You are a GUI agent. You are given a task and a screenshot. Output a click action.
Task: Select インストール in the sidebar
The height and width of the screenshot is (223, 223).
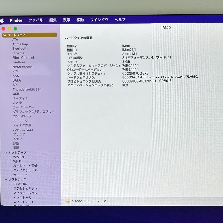click(x=22, y=198)
